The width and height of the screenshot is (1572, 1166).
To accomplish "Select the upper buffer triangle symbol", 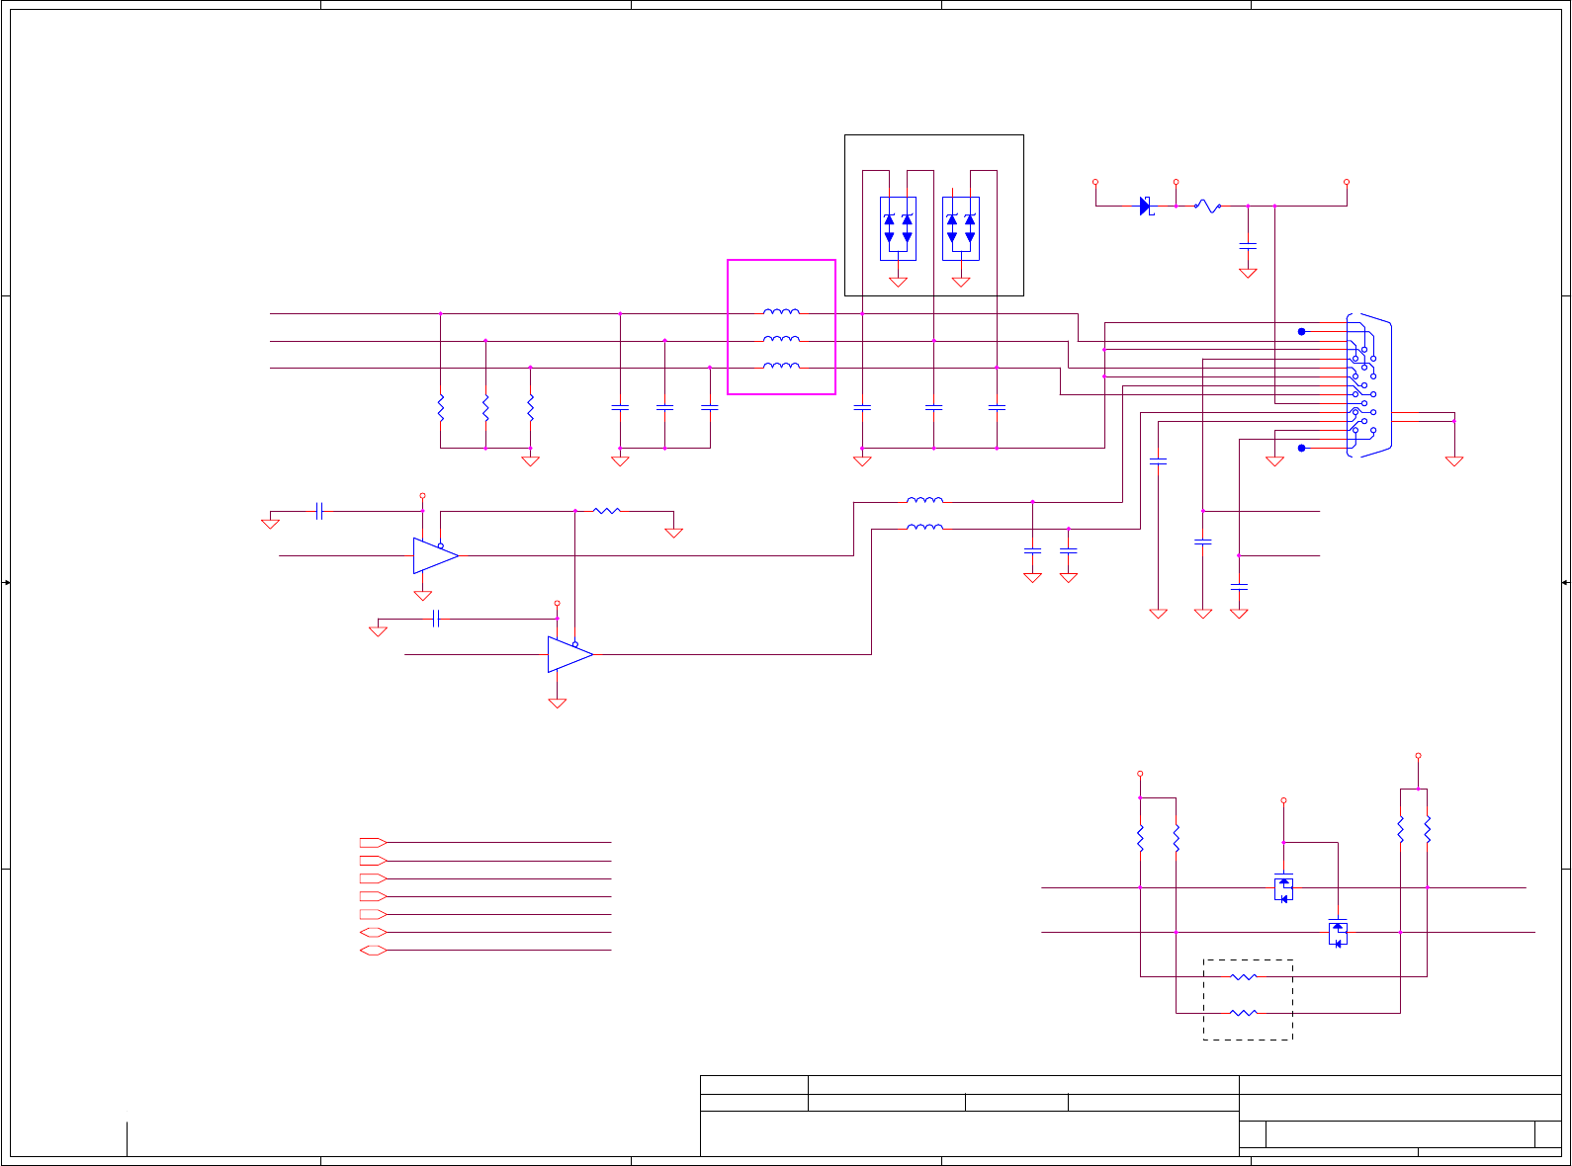I will [436, 556].
